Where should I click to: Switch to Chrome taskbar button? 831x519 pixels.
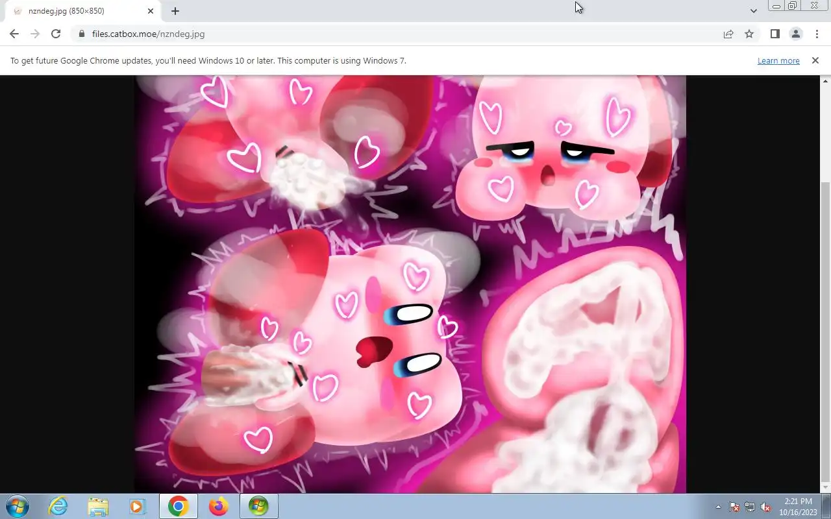(x=179, y=506)
